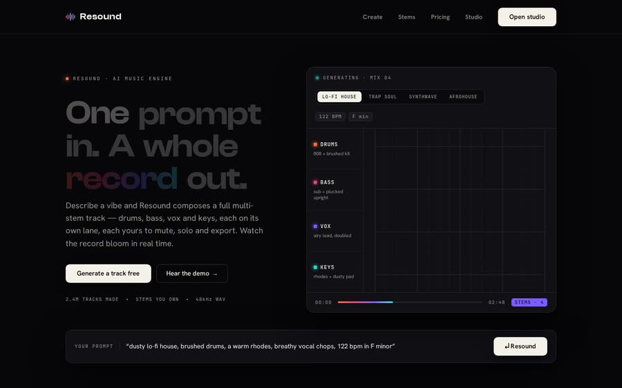Switch to the AFROHOUSE genre tab
Viewport: 622px width, 388px height.
pos(463,97)
